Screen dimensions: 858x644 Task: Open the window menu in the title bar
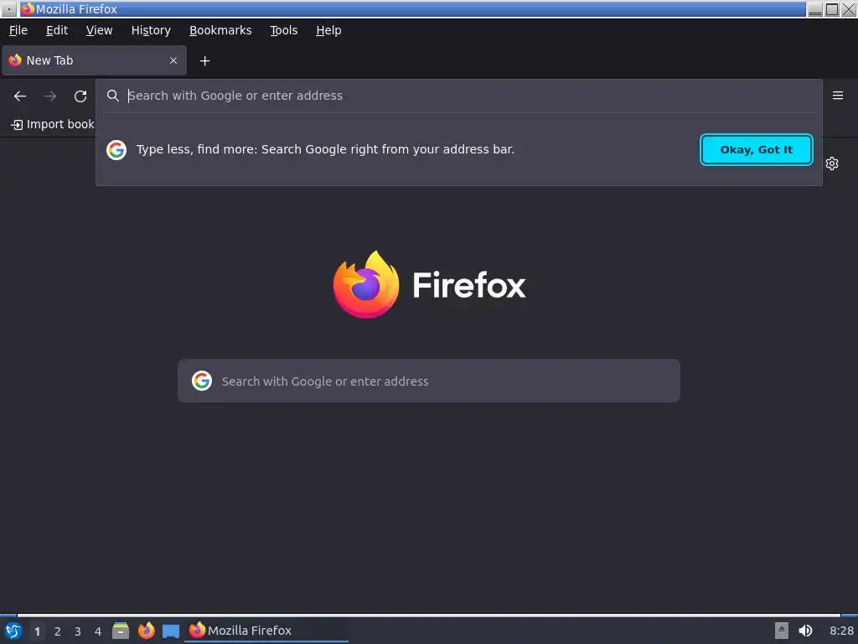coord(9,9)
